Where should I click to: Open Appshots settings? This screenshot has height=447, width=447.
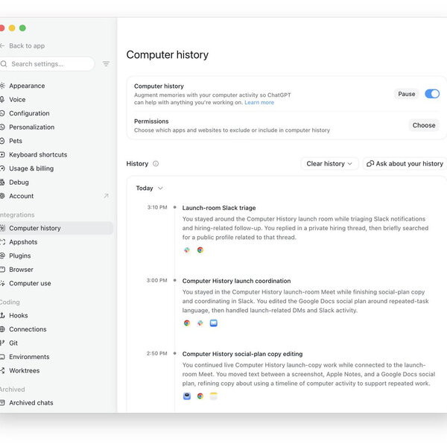(x=23, y=242)
